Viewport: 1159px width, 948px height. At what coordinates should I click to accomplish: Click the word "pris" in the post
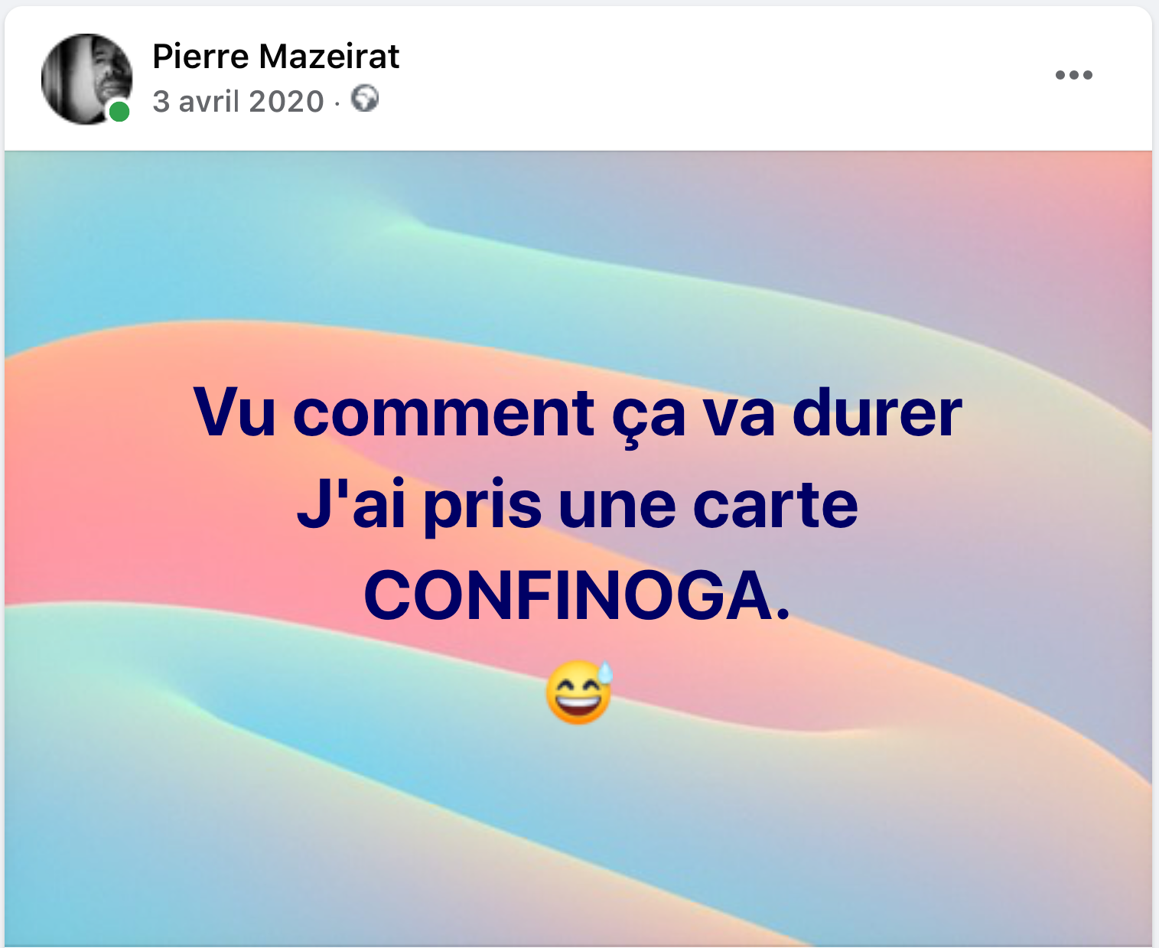point(483,508)
